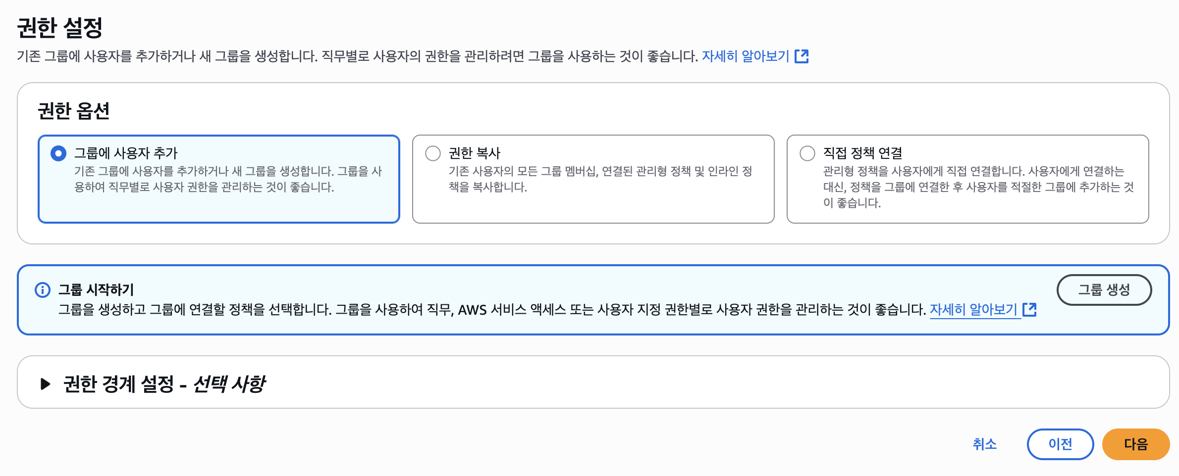Click the info icon next to 그룹 시작하기
The width and height of the screenshot is (1179, 476).
43,290
